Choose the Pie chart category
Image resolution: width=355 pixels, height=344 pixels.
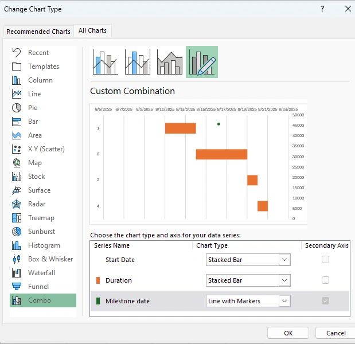33,108
